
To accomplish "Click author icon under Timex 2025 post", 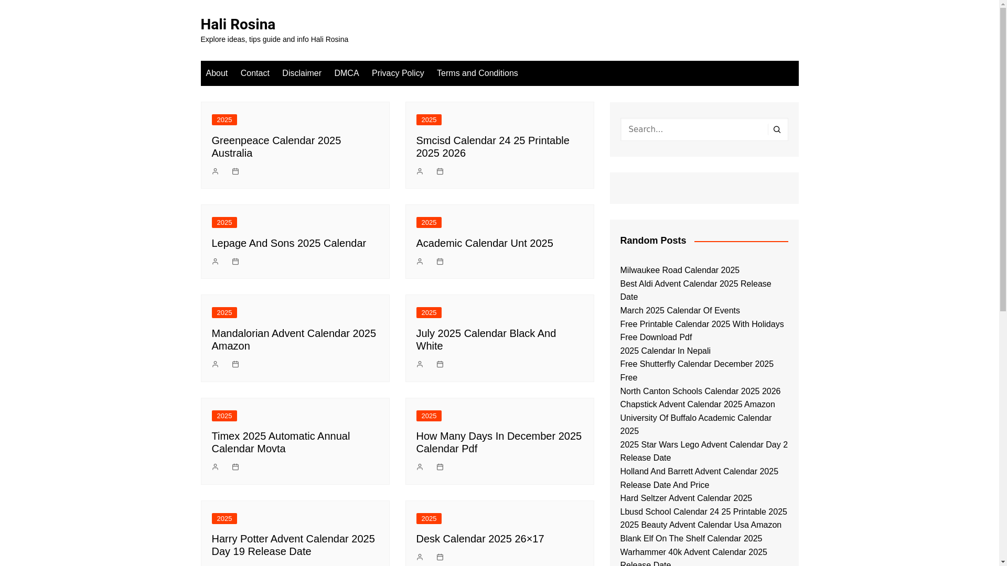I will [x=215, y=467].
